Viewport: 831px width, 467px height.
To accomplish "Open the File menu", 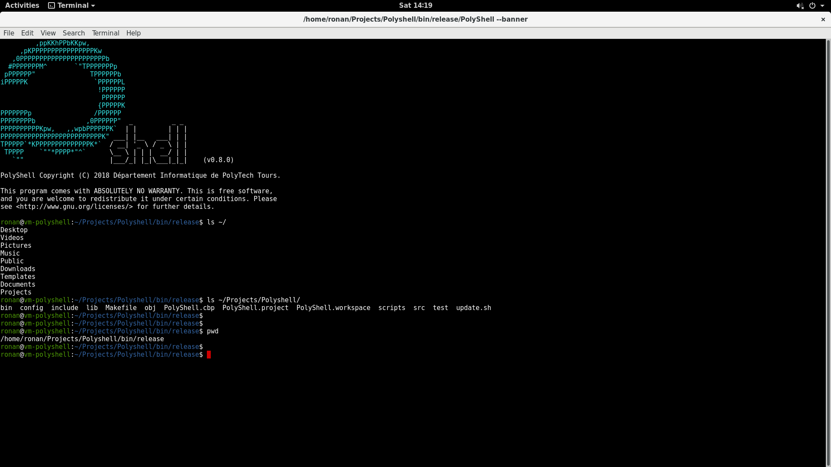I will pos(9,33).
